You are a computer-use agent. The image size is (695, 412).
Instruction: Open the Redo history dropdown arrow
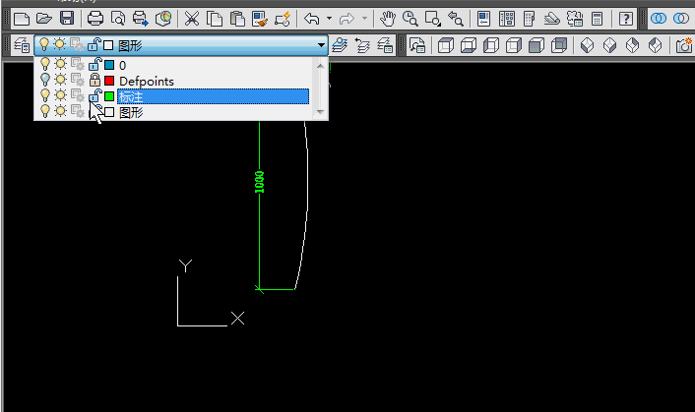pos(365,18)
